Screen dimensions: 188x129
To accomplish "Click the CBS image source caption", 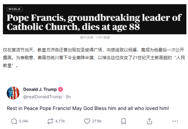I will (x=95, y=38).
